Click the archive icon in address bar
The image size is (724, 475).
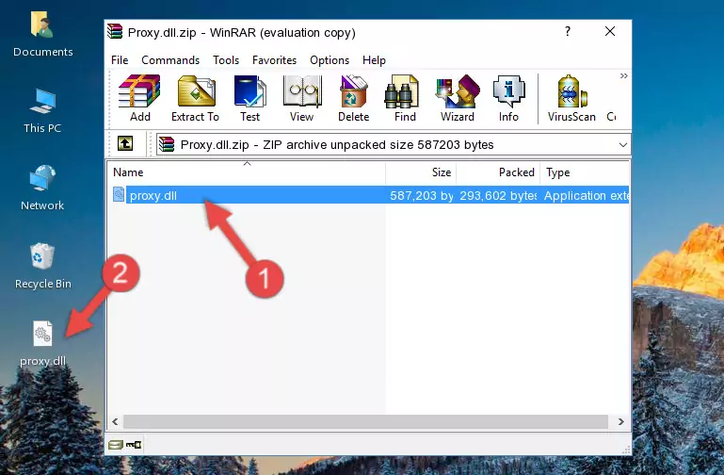click(167, 144)
